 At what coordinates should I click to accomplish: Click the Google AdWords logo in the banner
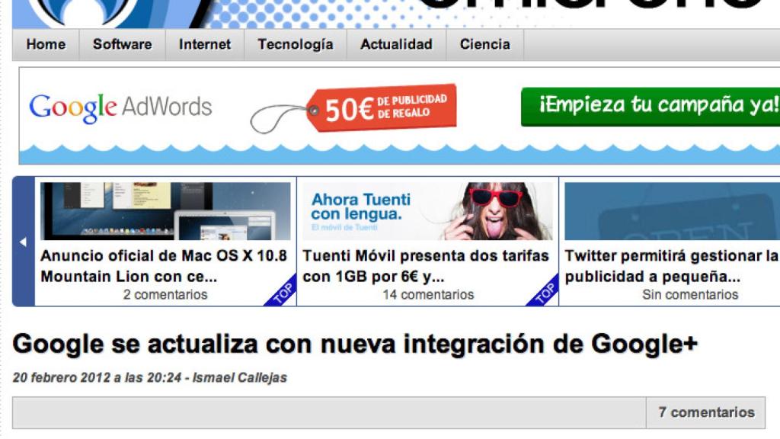120,107
